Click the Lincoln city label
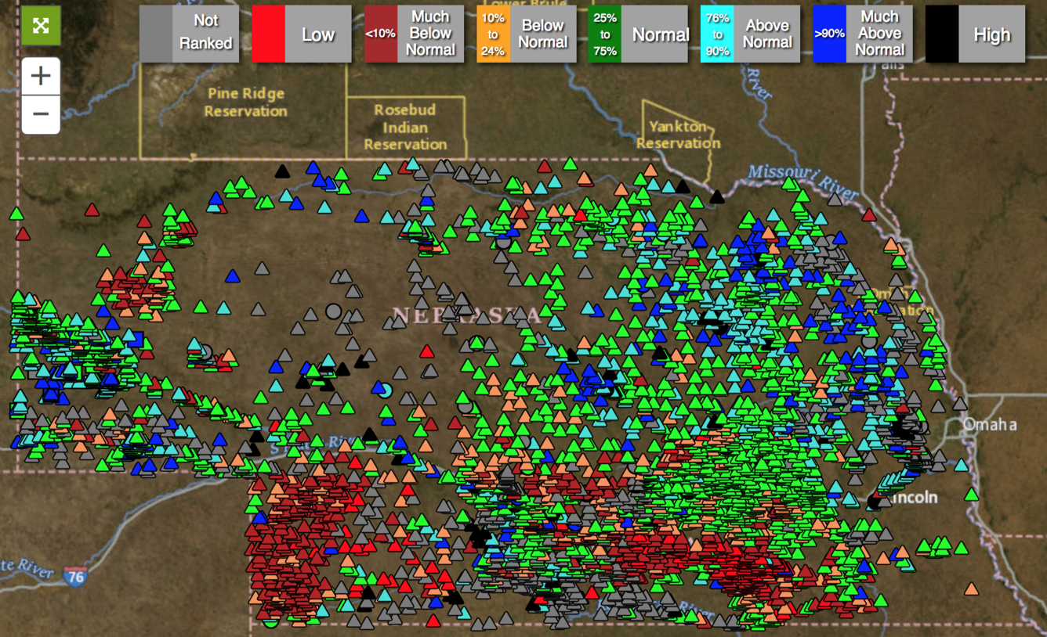Screen dimensions: 1047x637 tap(912, 497)
